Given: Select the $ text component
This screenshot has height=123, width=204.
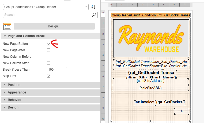Looking at the screenshot, I should click(x=182, y=111).
